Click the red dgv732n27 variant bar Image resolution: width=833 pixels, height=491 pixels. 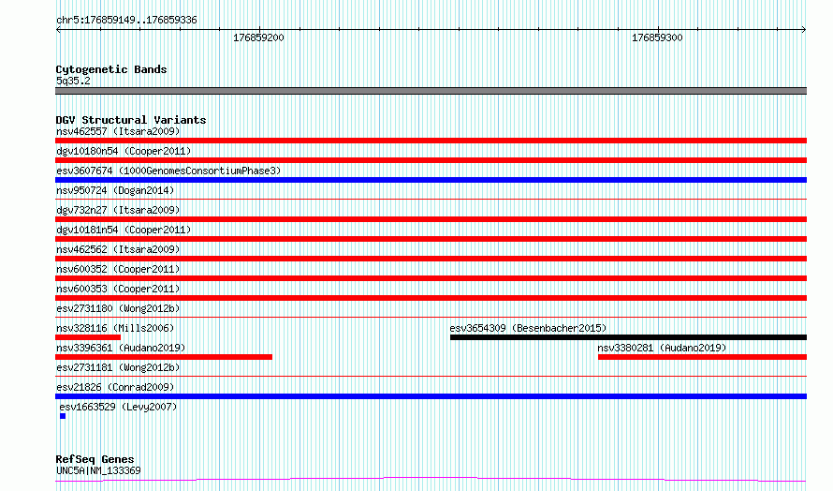point(431,219)
